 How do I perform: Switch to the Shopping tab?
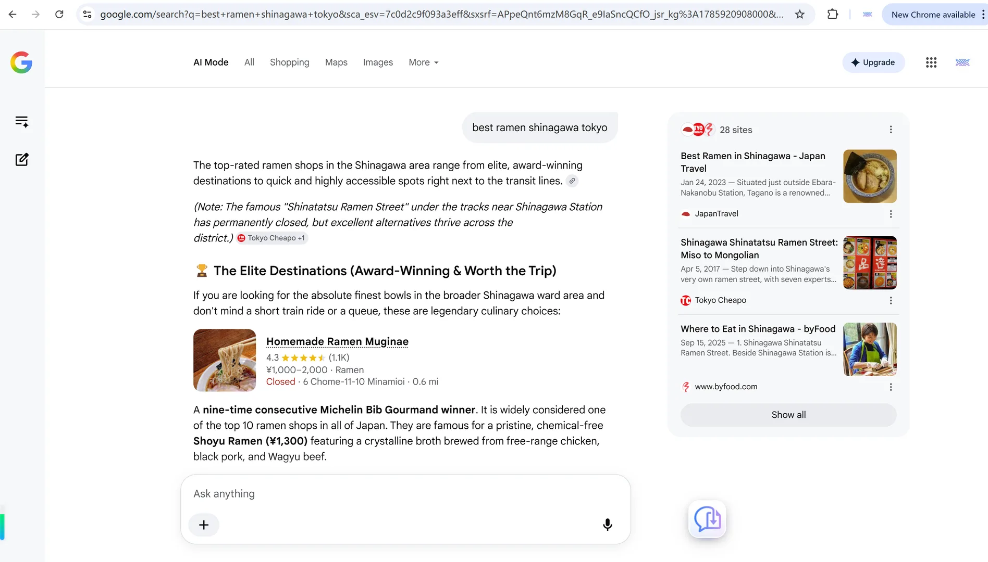289,62
